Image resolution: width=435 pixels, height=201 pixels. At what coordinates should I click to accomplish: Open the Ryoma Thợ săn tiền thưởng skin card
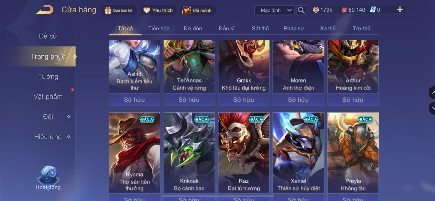click(134, 153)
